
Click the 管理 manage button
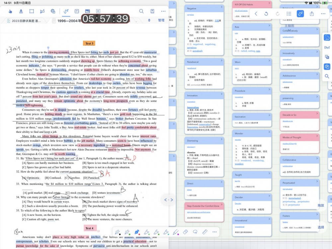pos(161,20)
